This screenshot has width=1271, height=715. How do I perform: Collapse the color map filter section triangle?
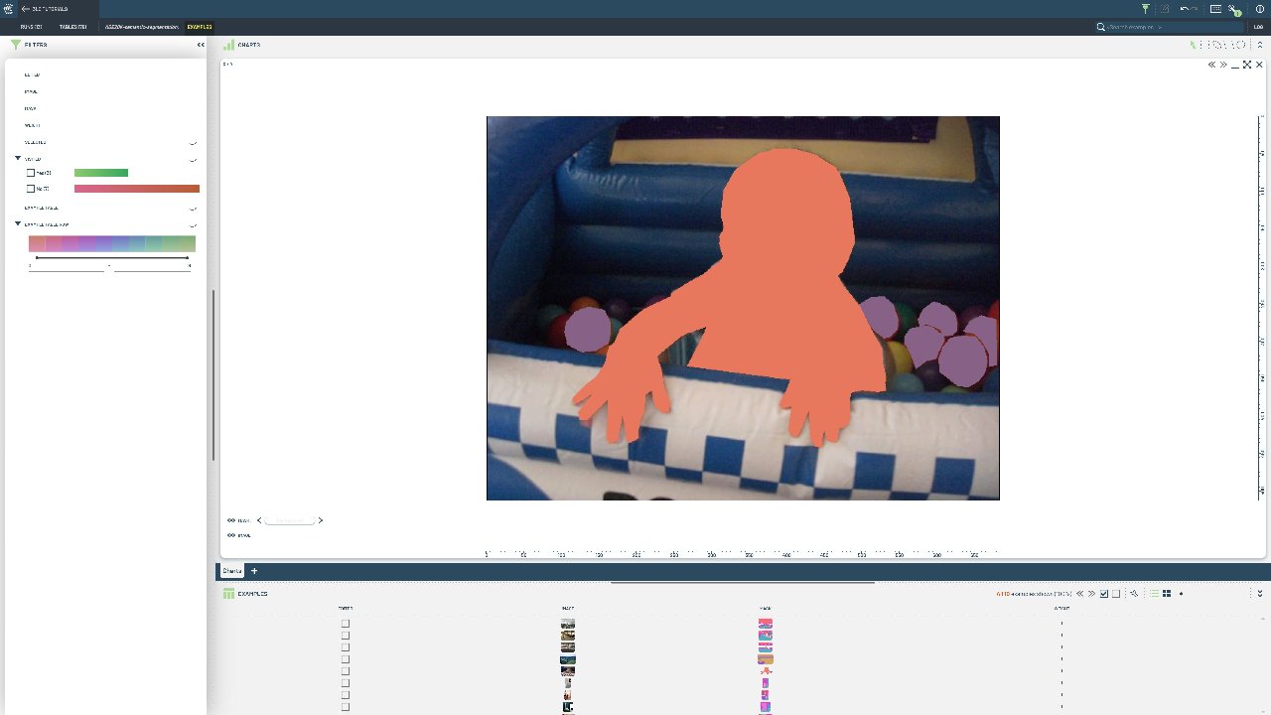click(18, 224)
